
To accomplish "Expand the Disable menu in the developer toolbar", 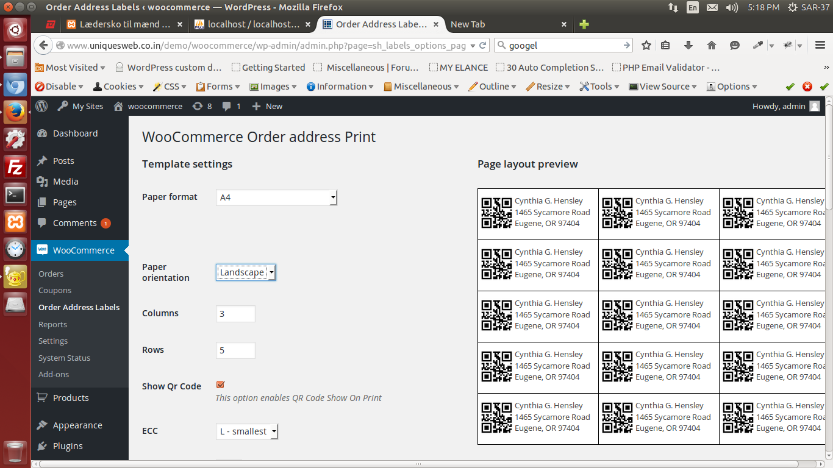I will coord(59,87).
